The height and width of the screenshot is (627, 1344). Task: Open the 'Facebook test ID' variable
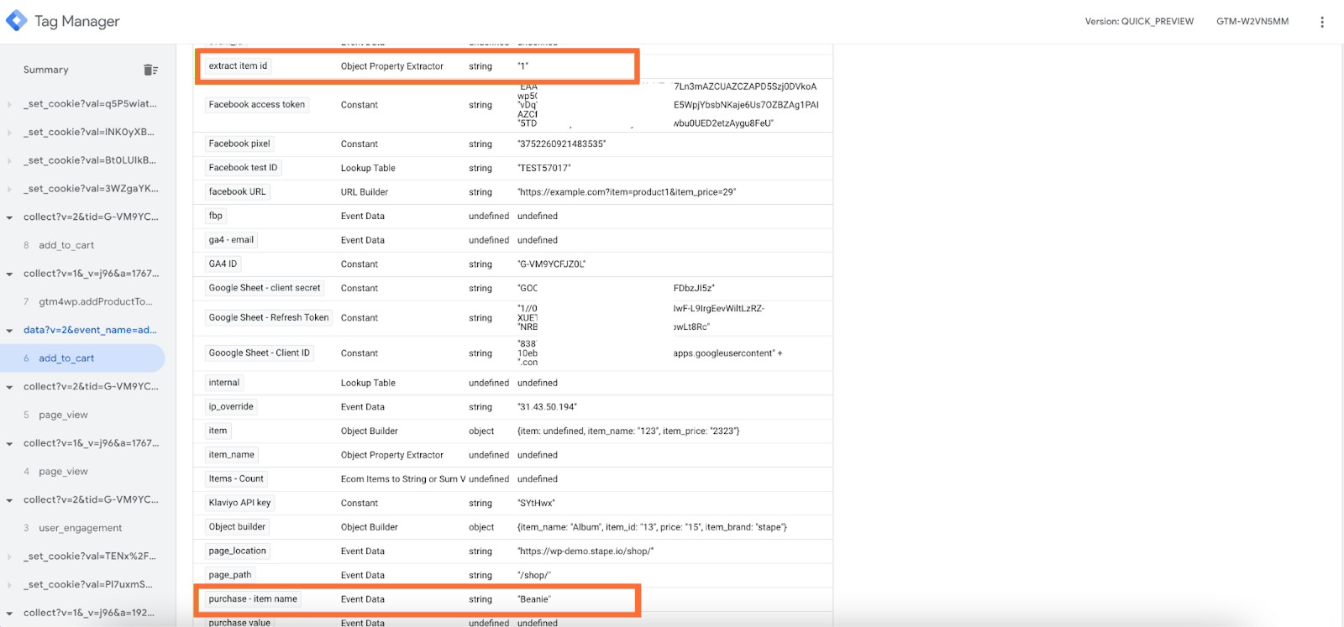243,168
